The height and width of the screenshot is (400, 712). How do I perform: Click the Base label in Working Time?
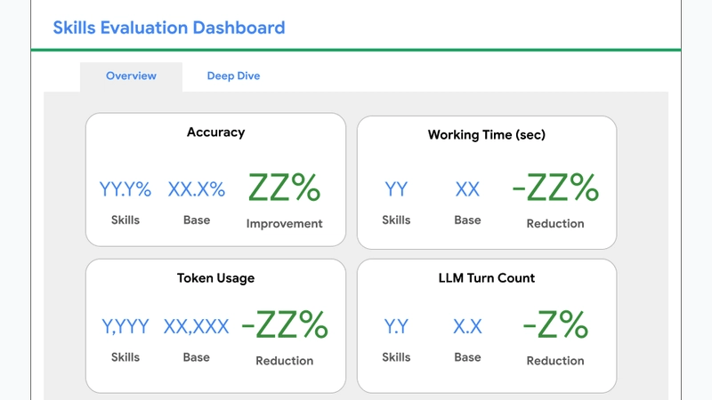click(x=467, y=220)
